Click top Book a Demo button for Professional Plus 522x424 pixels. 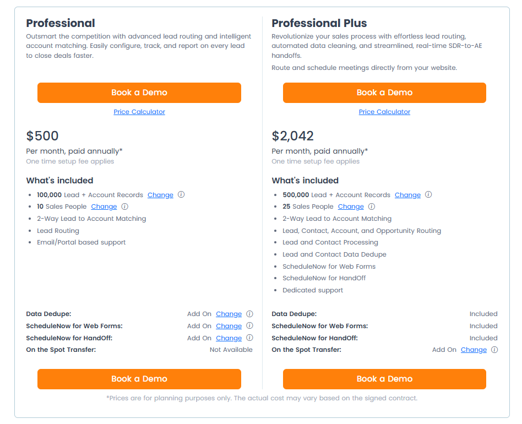(384, 93)
